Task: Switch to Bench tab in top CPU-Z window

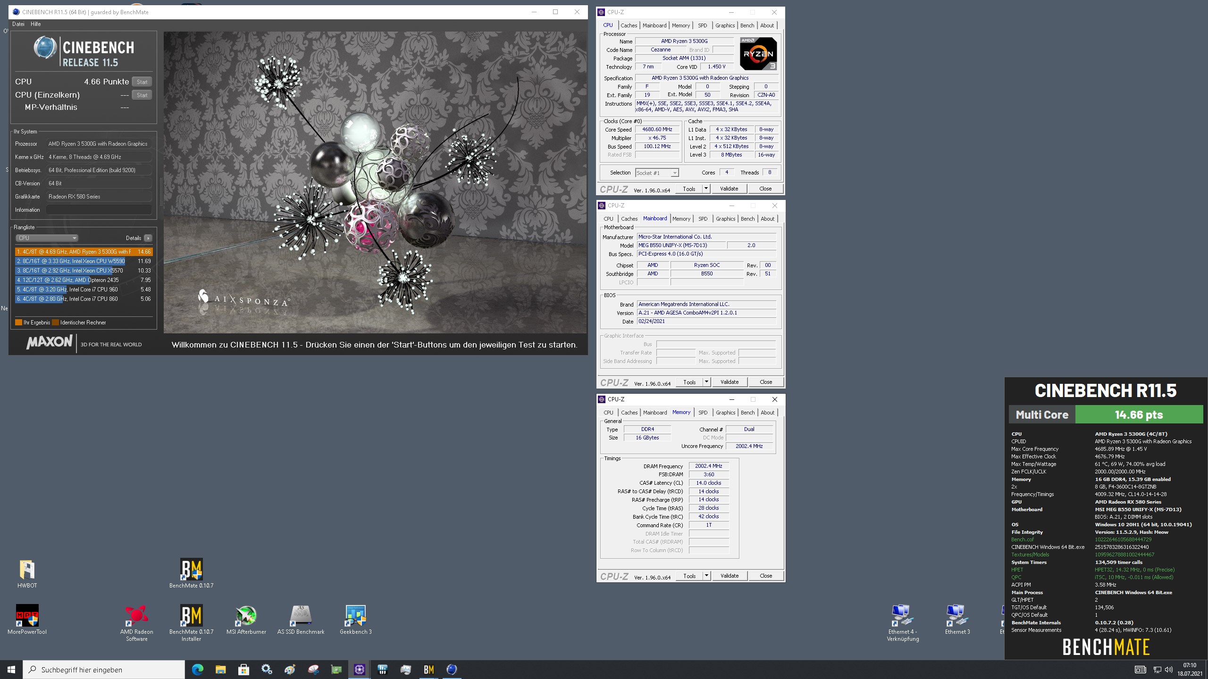Action: click(x=747, y=25)
